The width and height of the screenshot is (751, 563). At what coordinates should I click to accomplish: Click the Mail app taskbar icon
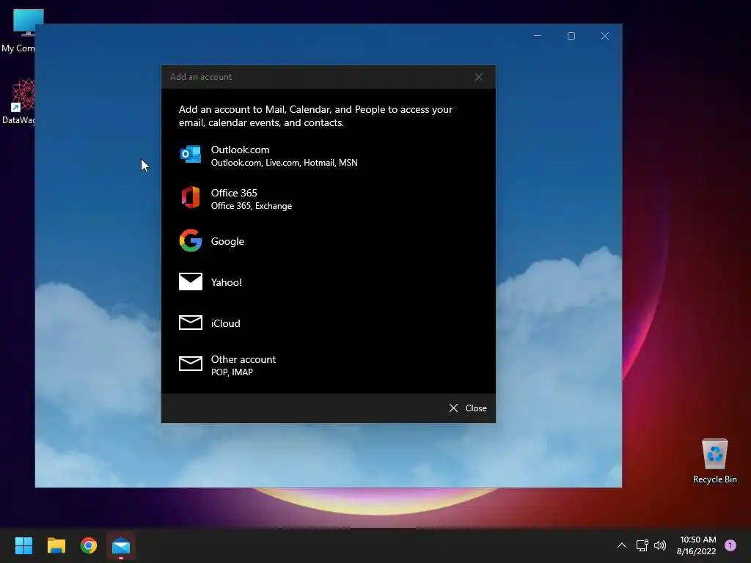pyautogui.click(x=121, y=545)
